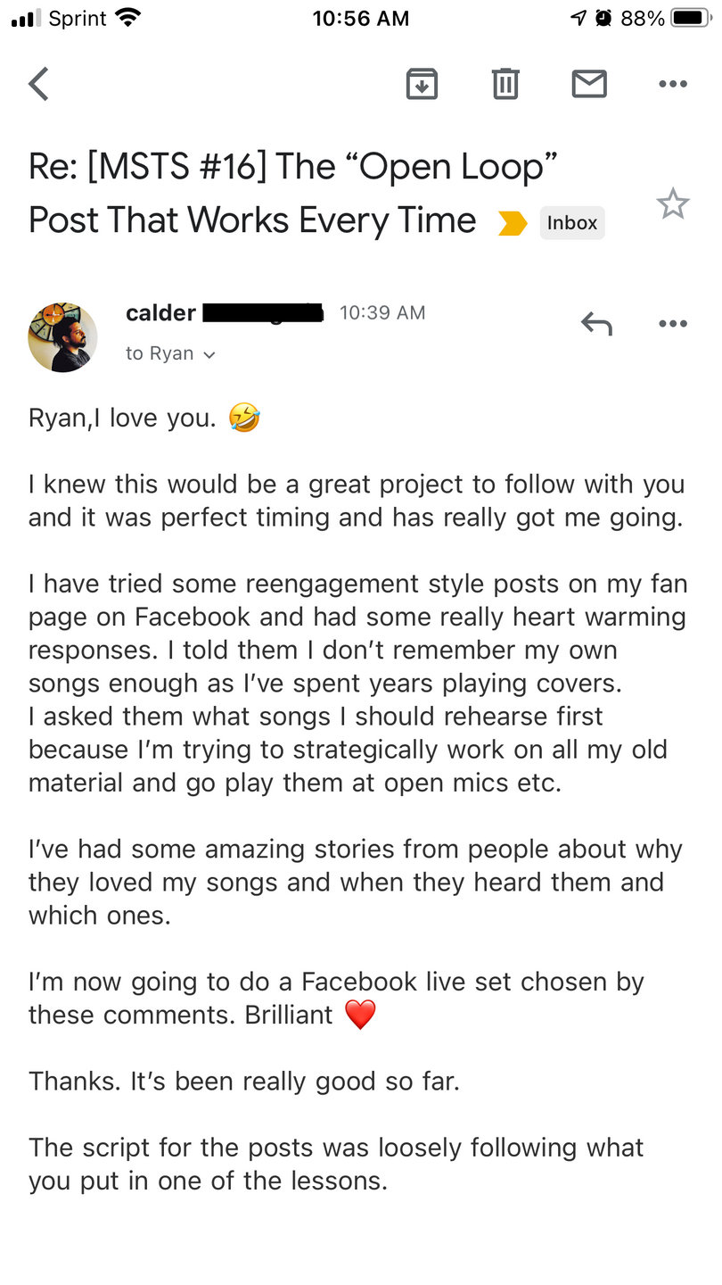Open the three-dot menu beside the envelope icon
Image resolution: width=722 pixels, height=1285 pixels.
672,84
